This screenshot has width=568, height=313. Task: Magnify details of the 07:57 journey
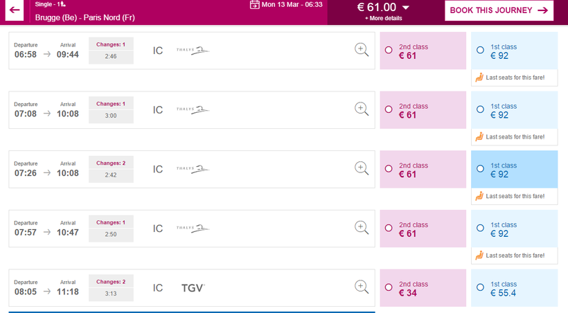(361, 227)
